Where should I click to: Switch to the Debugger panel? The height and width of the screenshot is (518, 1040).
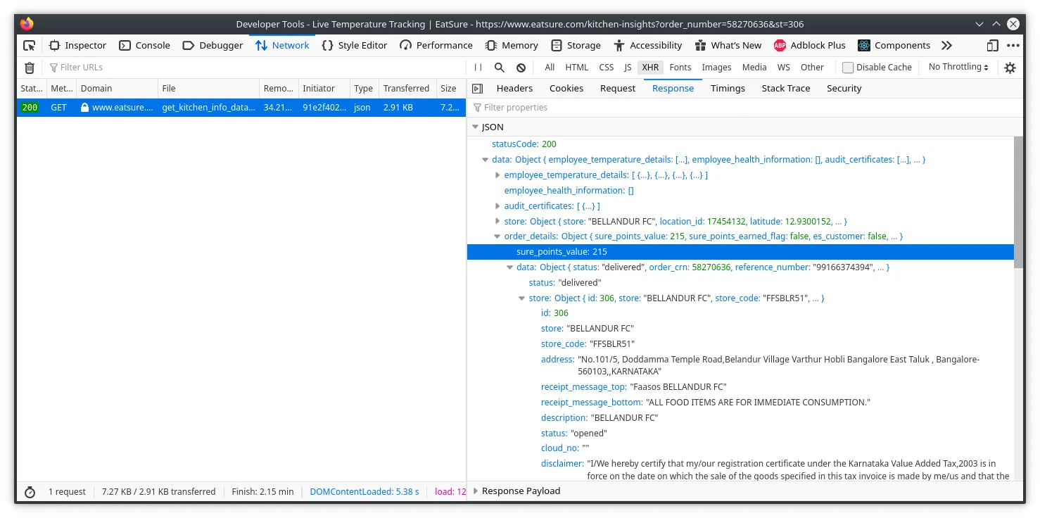tap(213, 46)
